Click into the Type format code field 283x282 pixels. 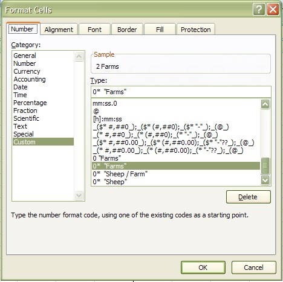[x=181, y=92]
